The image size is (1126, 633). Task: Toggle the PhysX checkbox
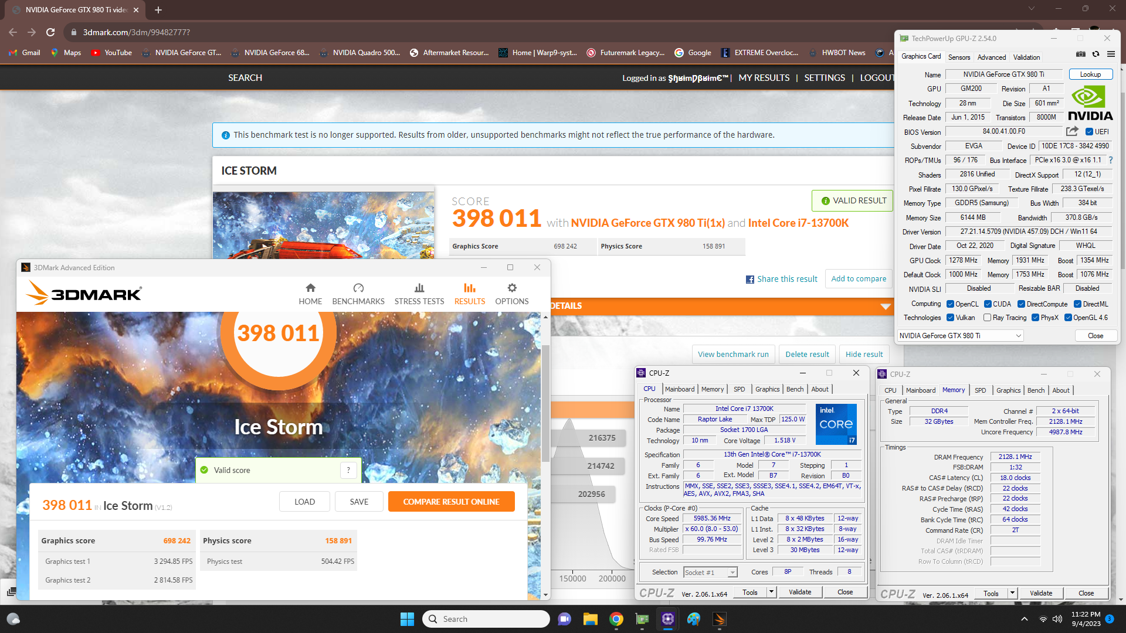(1035, 318)
